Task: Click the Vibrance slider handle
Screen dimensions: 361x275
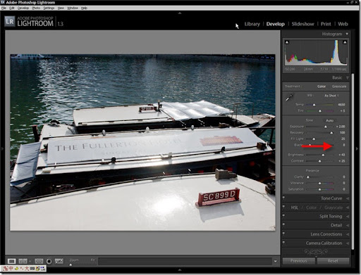Action: (319, 183)
